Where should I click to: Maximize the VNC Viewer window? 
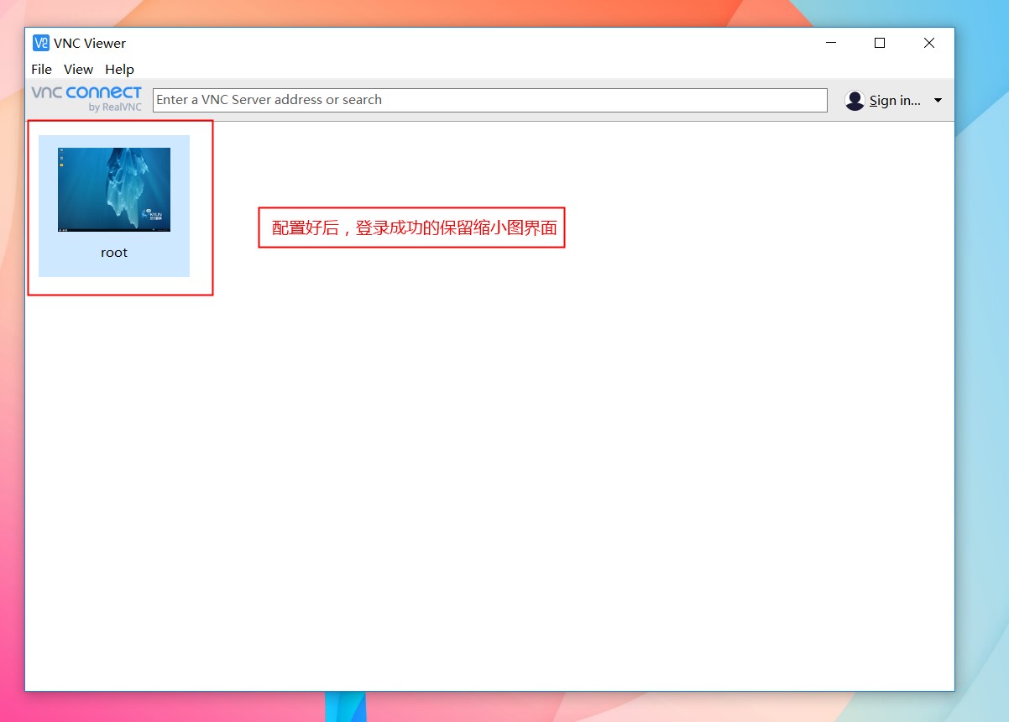[880, 43]
